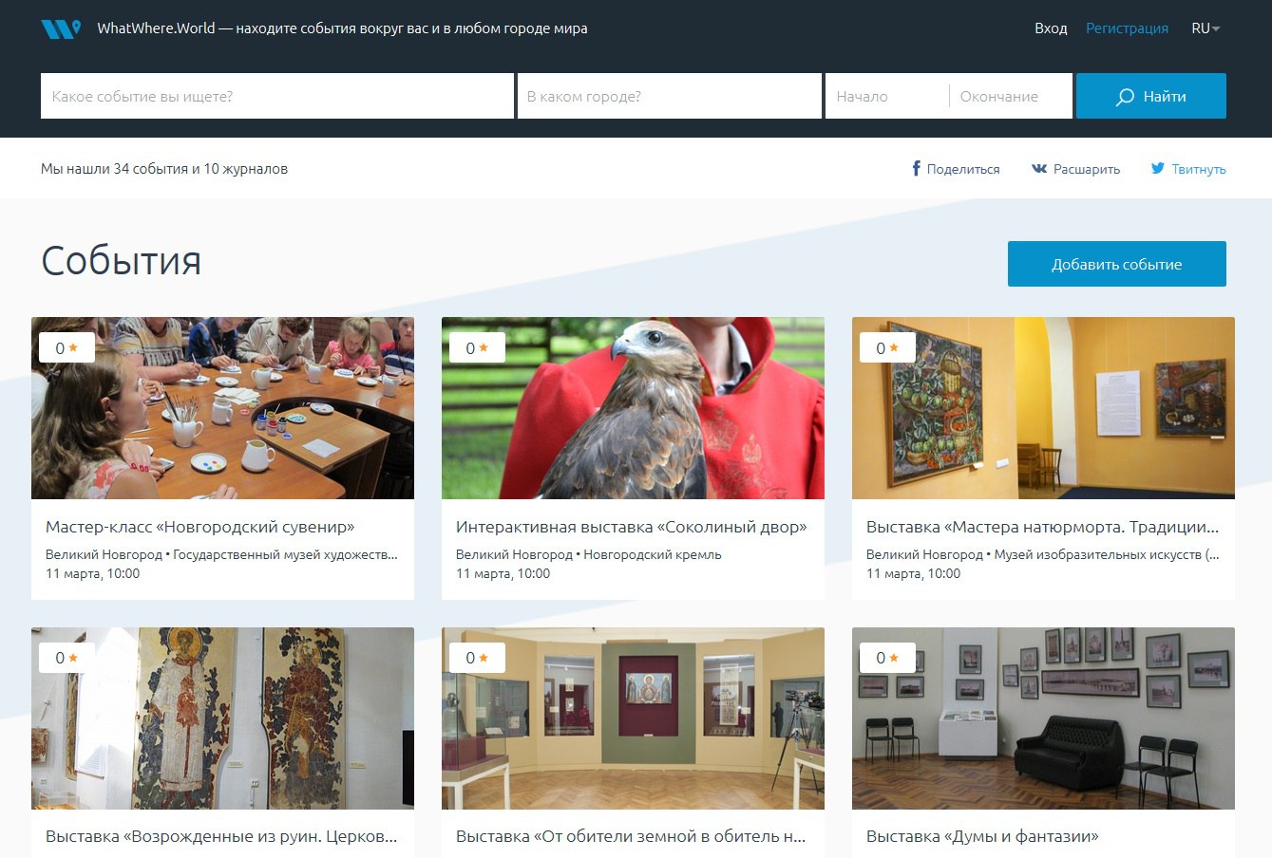Open the fresco exhibition photo thumbnail
Viewport: 1272px width, 858px height.
(x=222, y=718)
